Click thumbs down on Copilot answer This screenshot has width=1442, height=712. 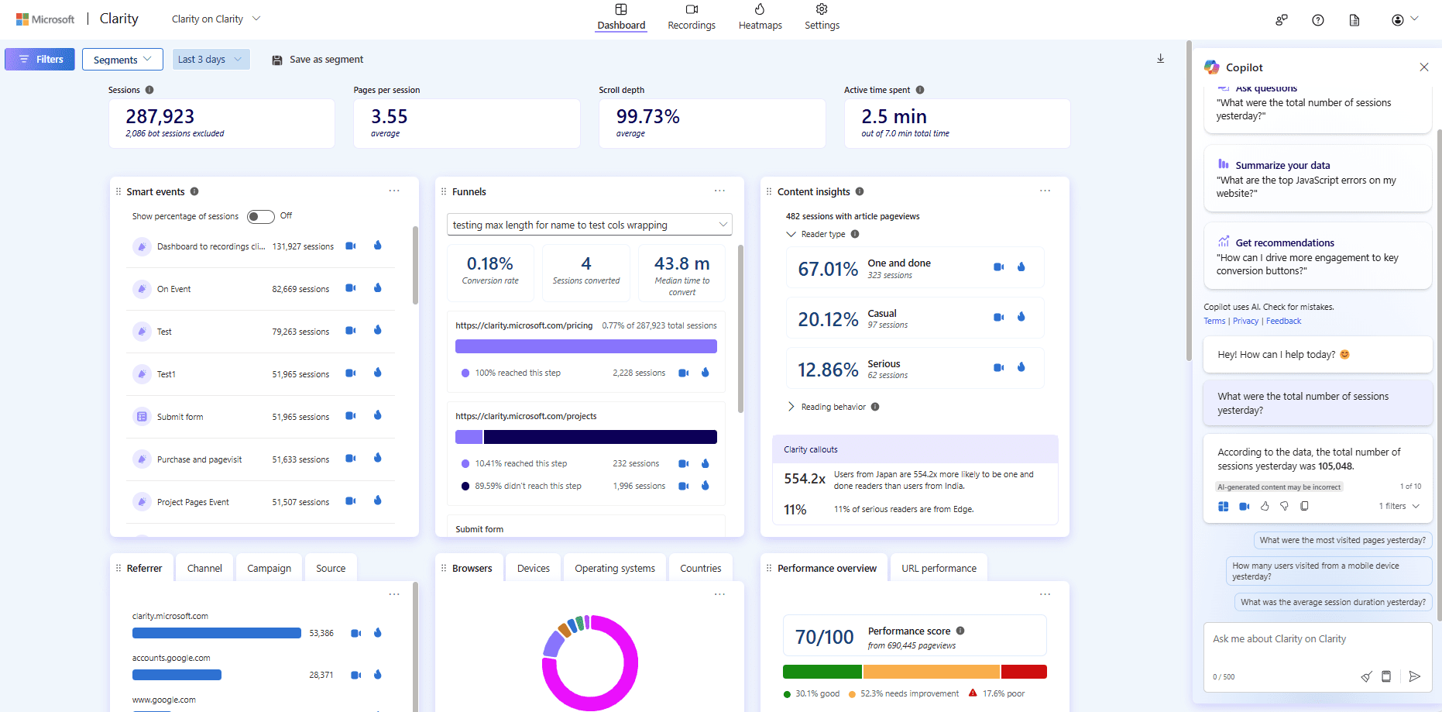point(1284,506)
